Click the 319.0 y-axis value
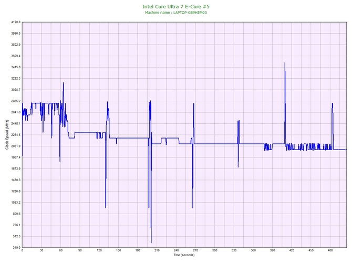Screen dimensions: 352x264 tap(16, 248)
